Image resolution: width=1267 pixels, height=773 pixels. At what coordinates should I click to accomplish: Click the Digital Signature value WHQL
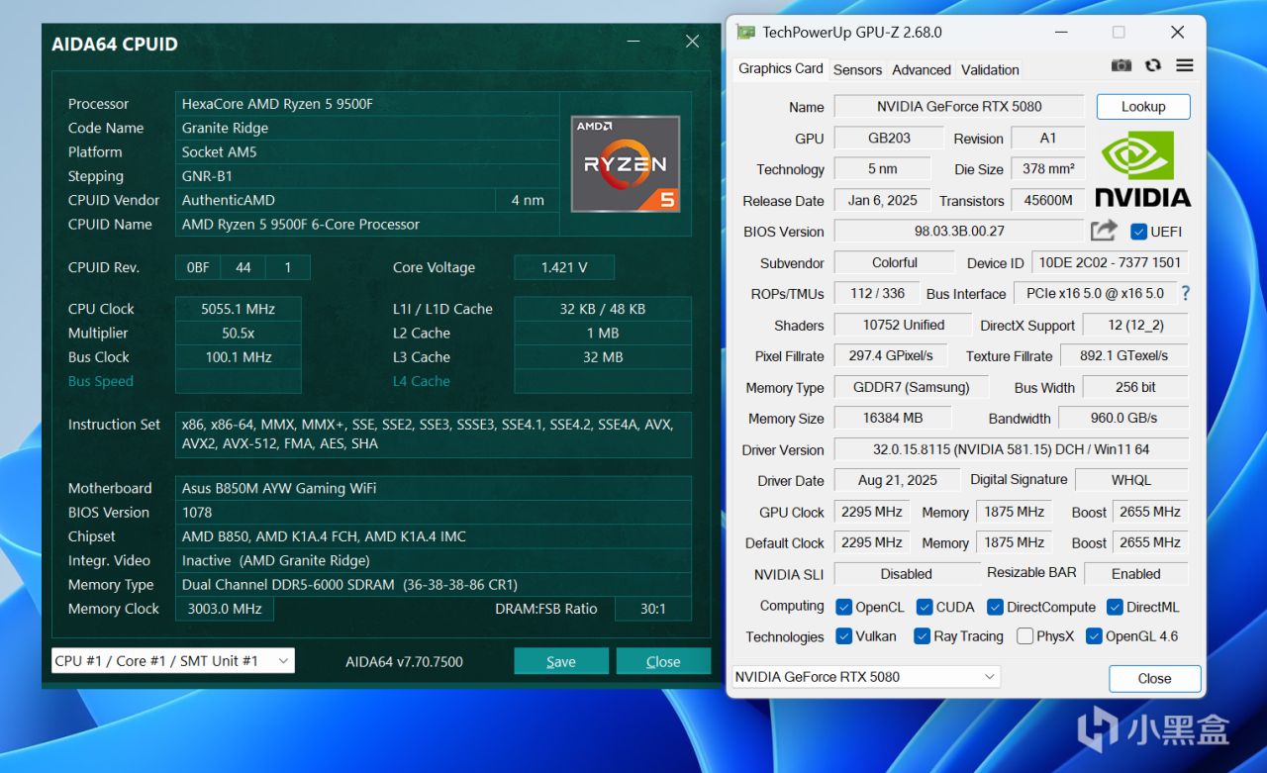pyautogui.click(x=1131, y=480)
